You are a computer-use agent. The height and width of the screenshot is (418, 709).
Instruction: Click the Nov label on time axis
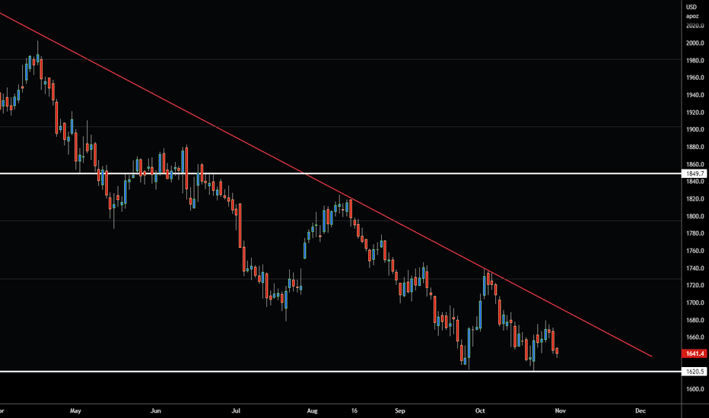(560, 410)
